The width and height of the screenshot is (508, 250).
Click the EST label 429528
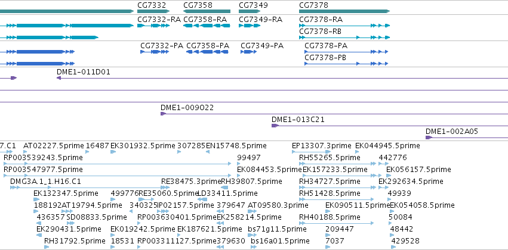[405, 241]
